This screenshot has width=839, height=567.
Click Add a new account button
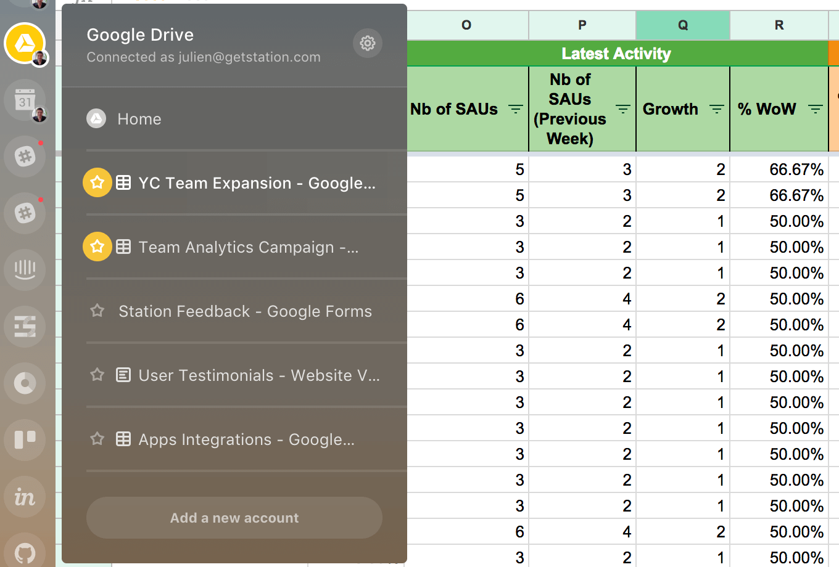234,518
